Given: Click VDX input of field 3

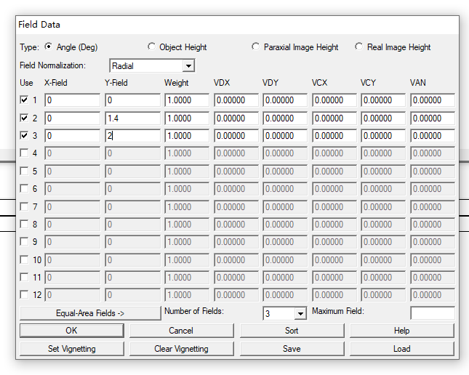Looking at the screenshot, I should (x=236, y=136).
